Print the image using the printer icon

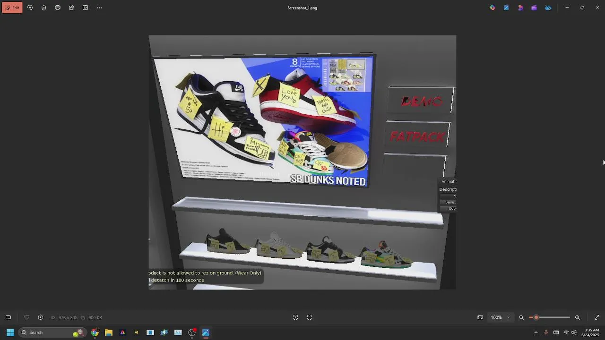tap(58, 8)
